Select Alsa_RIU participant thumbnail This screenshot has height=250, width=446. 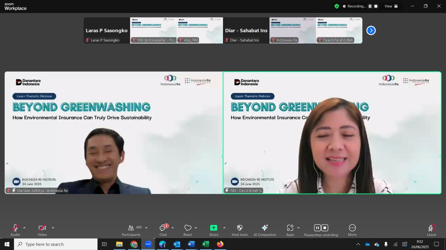[x=200, y=31]
